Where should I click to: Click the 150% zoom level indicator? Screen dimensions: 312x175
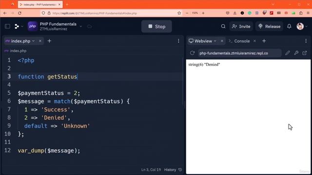(x=195, y=13)
